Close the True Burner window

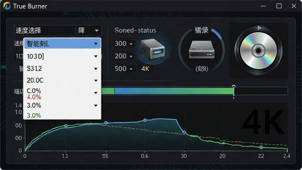294,6
